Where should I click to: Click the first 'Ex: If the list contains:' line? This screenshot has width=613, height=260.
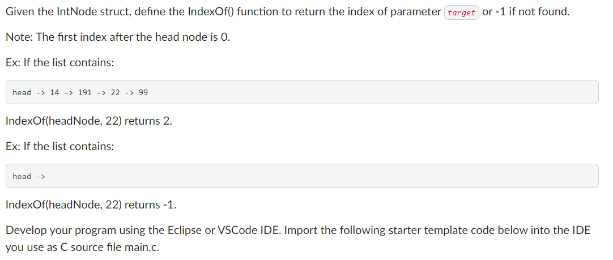tap(60, 62)
